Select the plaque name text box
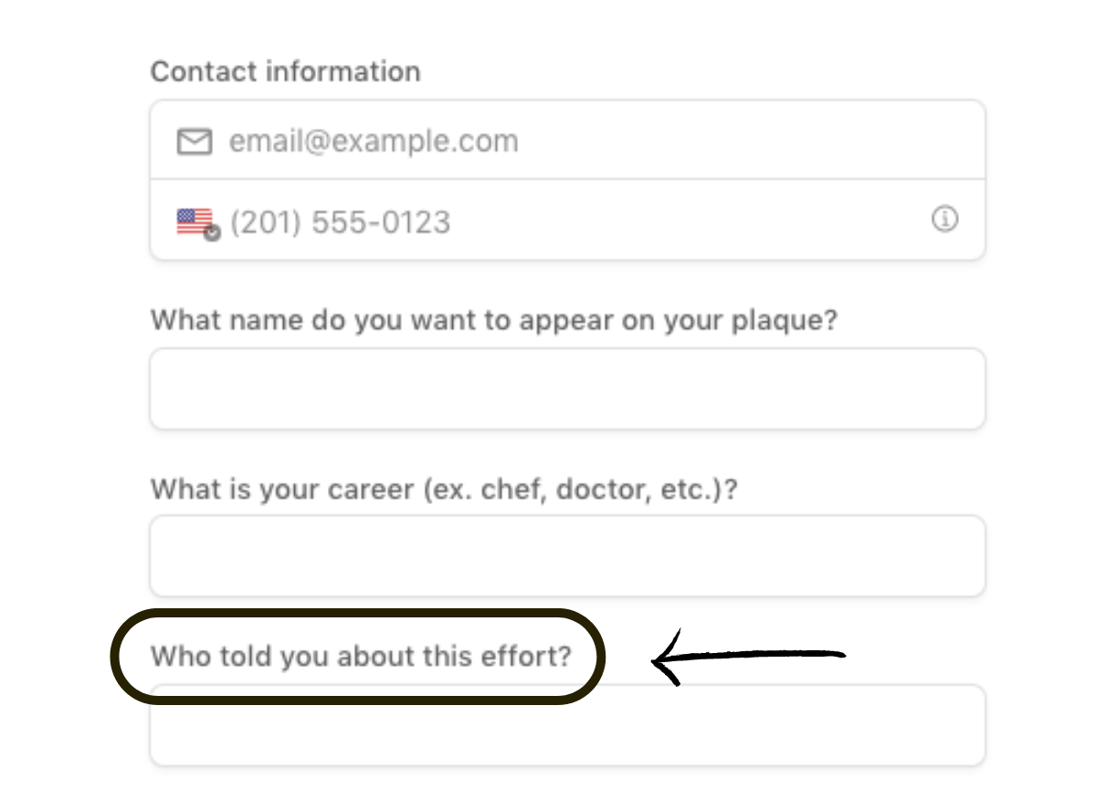This screenshot has width=1096, height=811. click(x=567, y=388)
